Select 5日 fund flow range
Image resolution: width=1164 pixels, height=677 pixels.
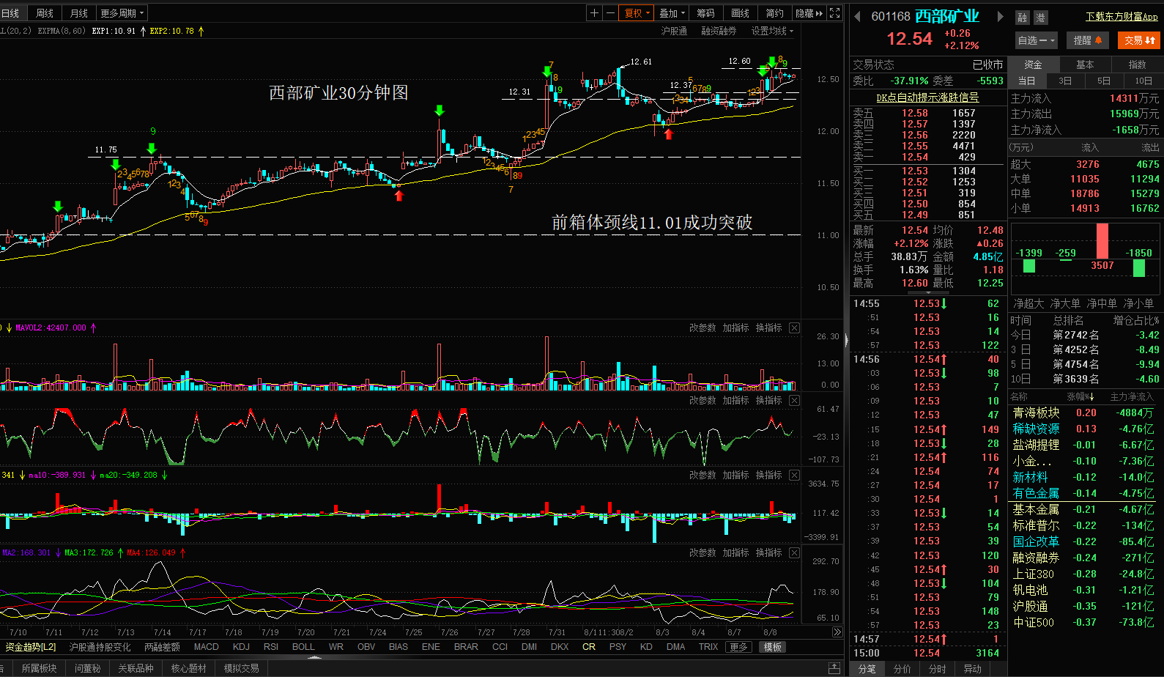click(1104, 81)
